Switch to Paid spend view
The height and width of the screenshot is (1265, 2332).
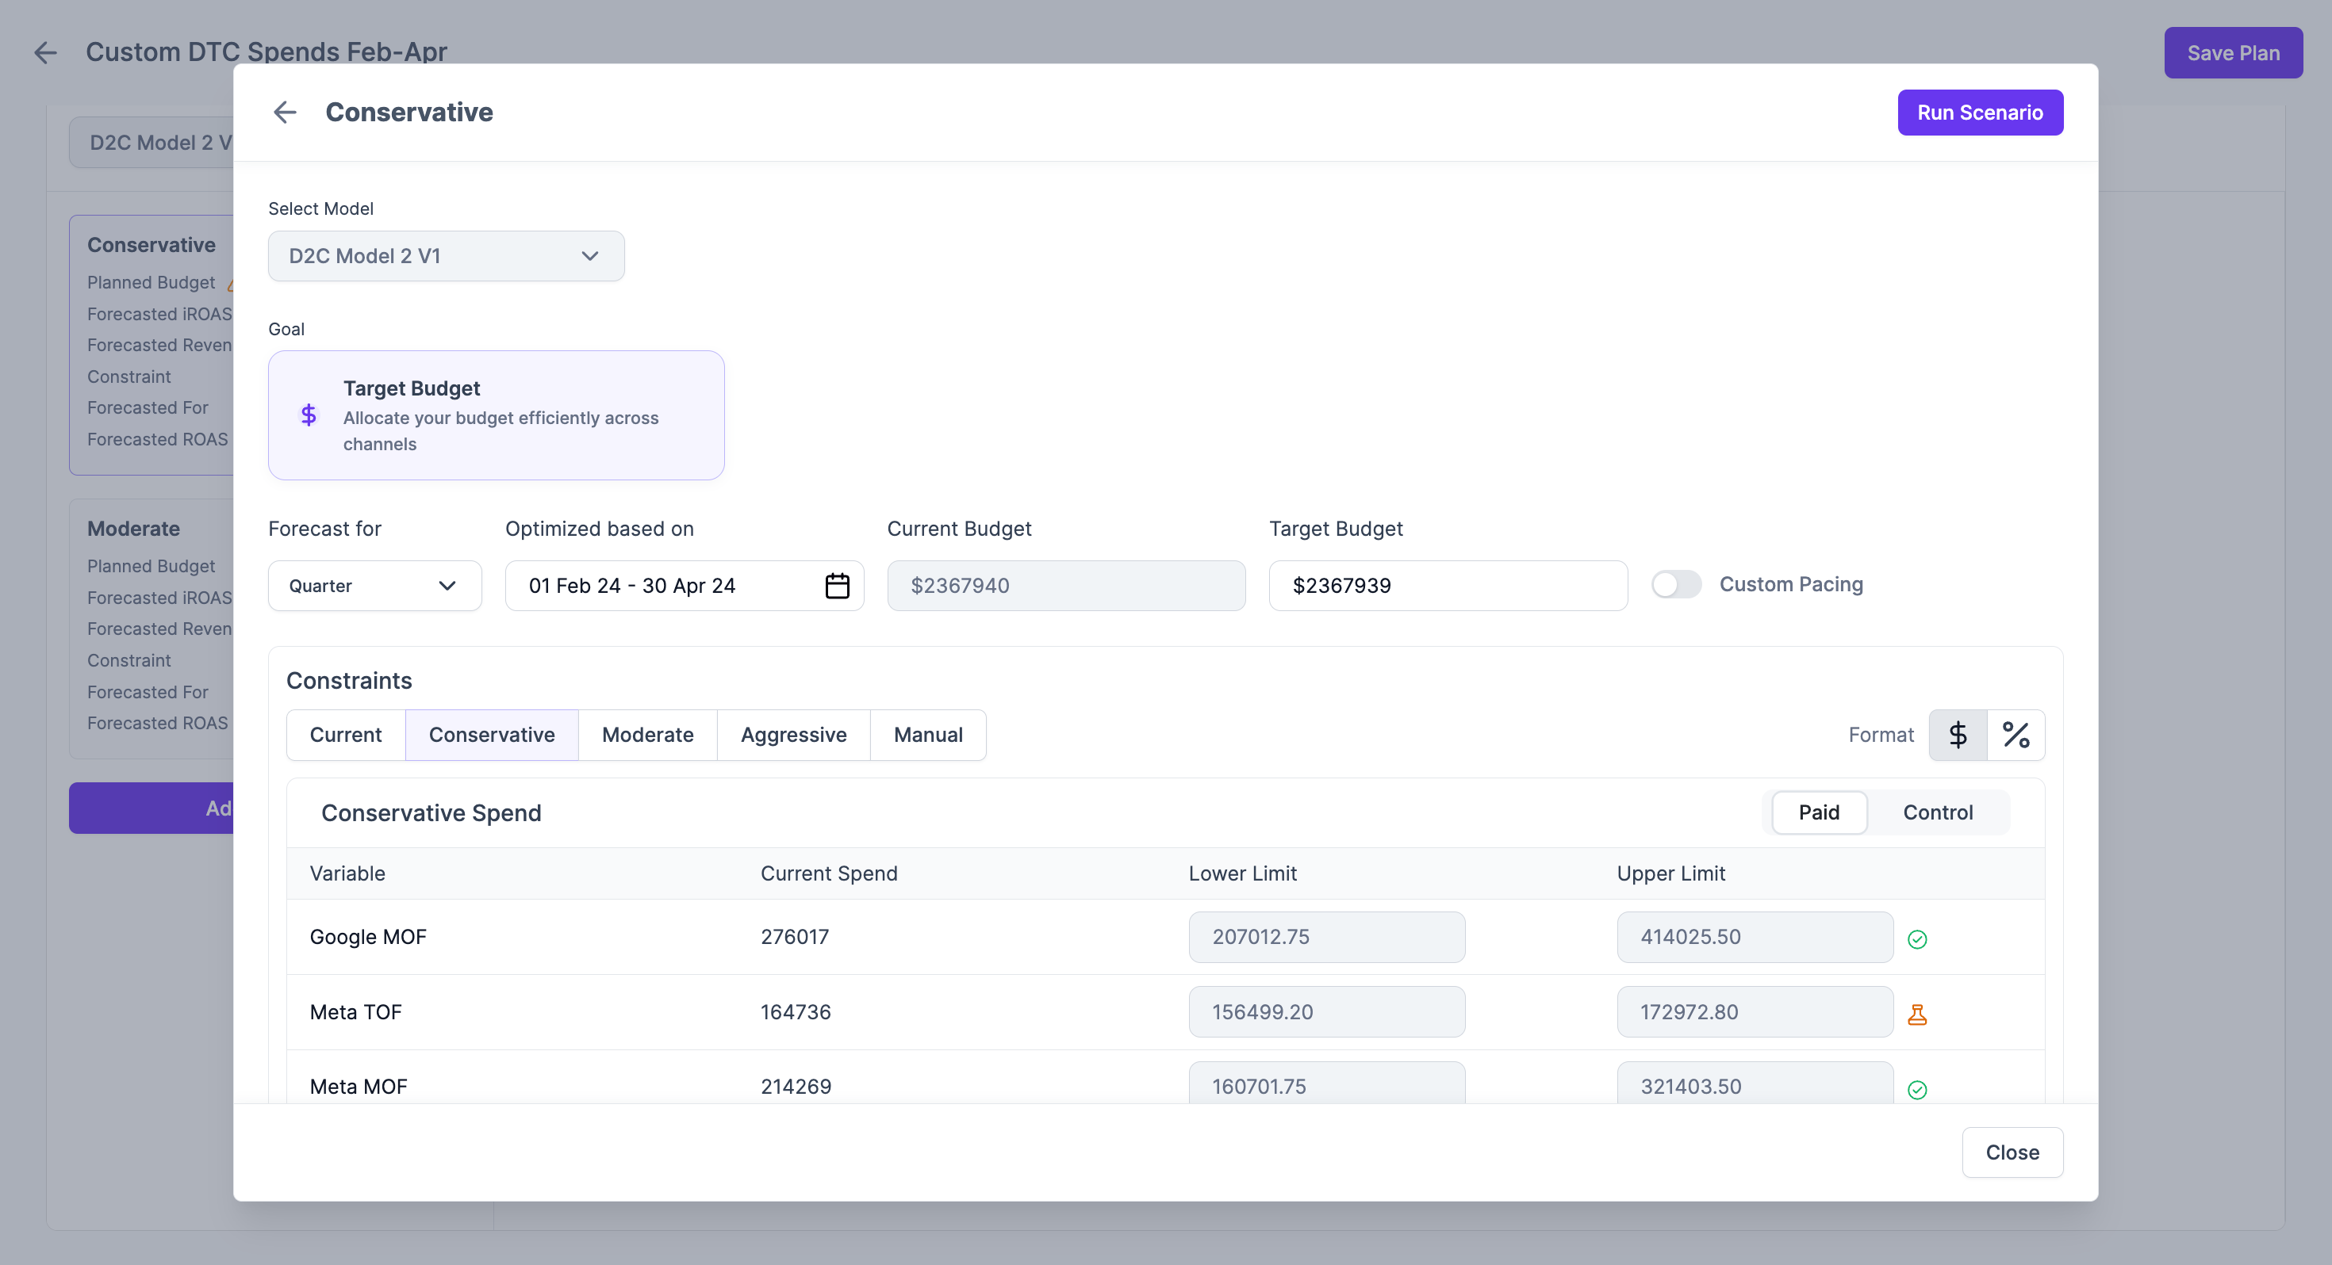[1818, 812]
